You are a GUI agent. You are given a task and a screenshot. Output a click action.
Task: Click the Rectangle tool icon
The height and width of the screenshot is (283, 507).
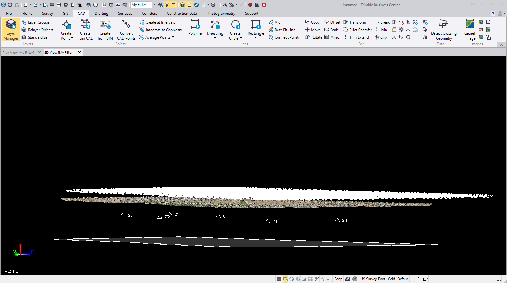tap(256, 25)
